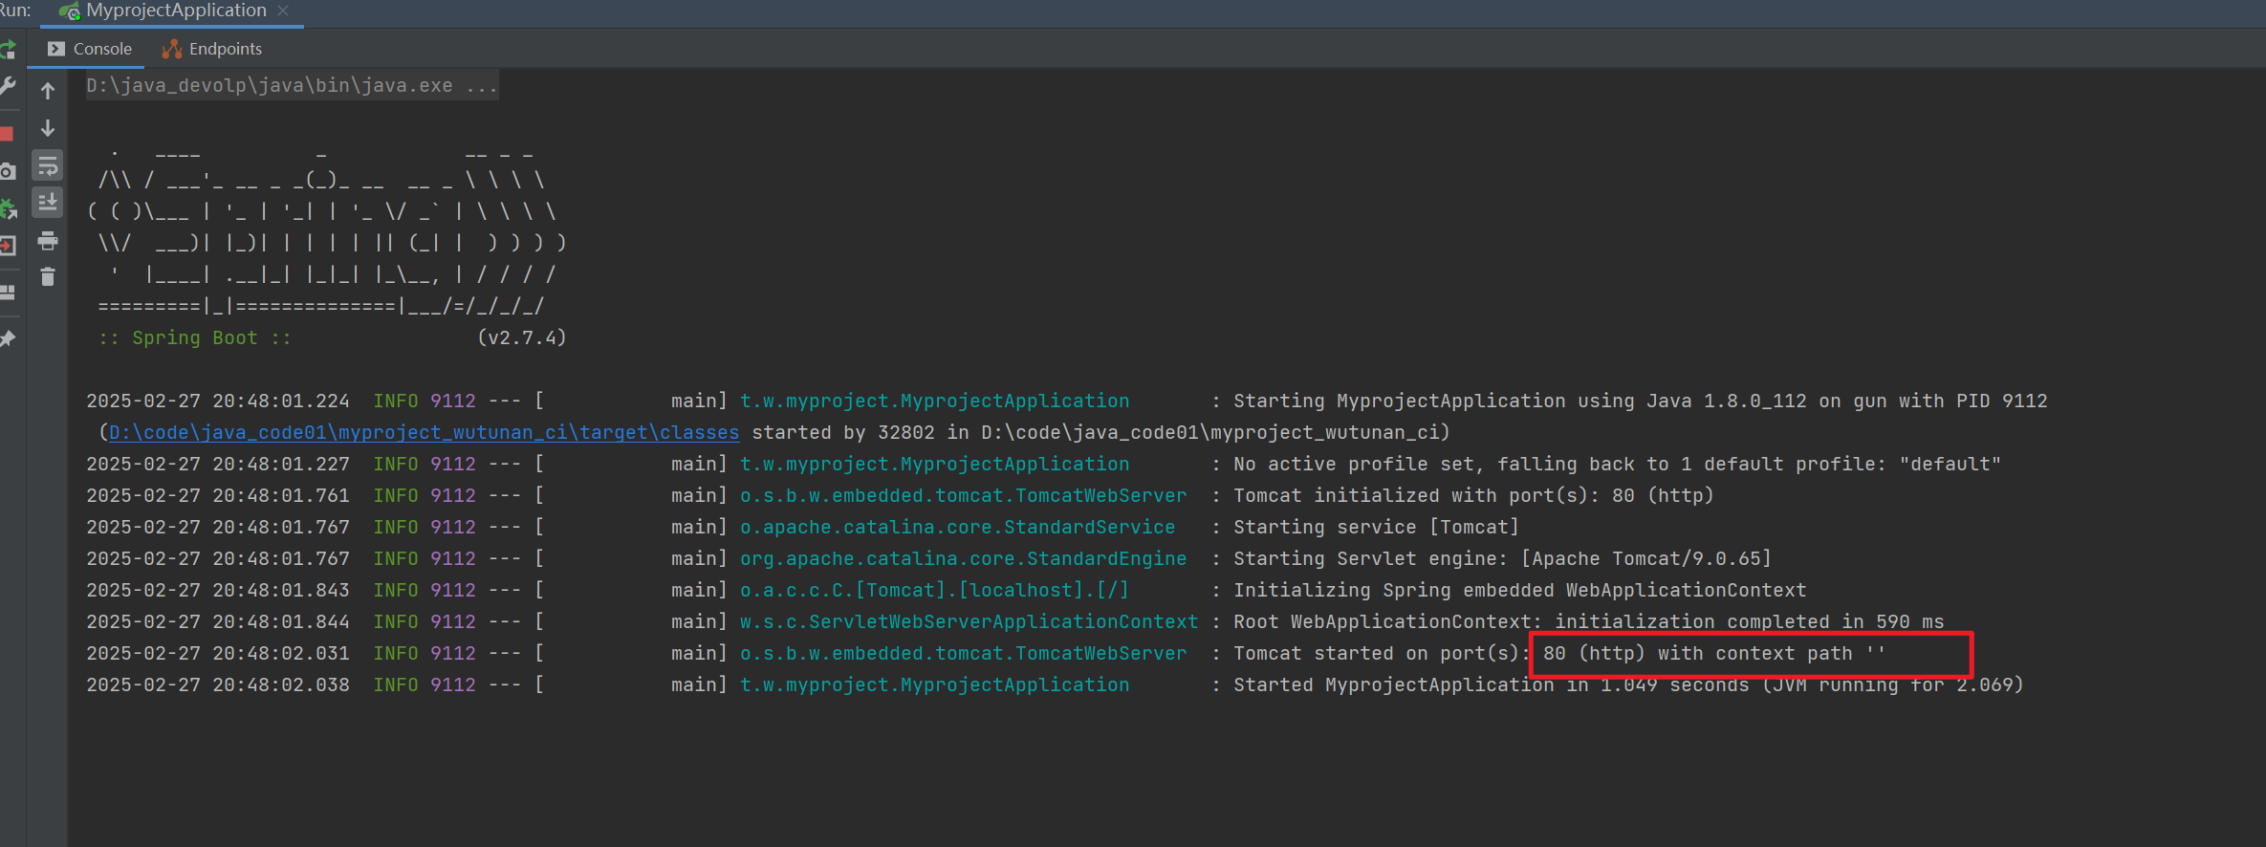Viewport: 2266px width, 847px height.
Task: Click 'Started MyprojectApplication in 1.049 seconds' message
Action: click(x=1492, y=684)
